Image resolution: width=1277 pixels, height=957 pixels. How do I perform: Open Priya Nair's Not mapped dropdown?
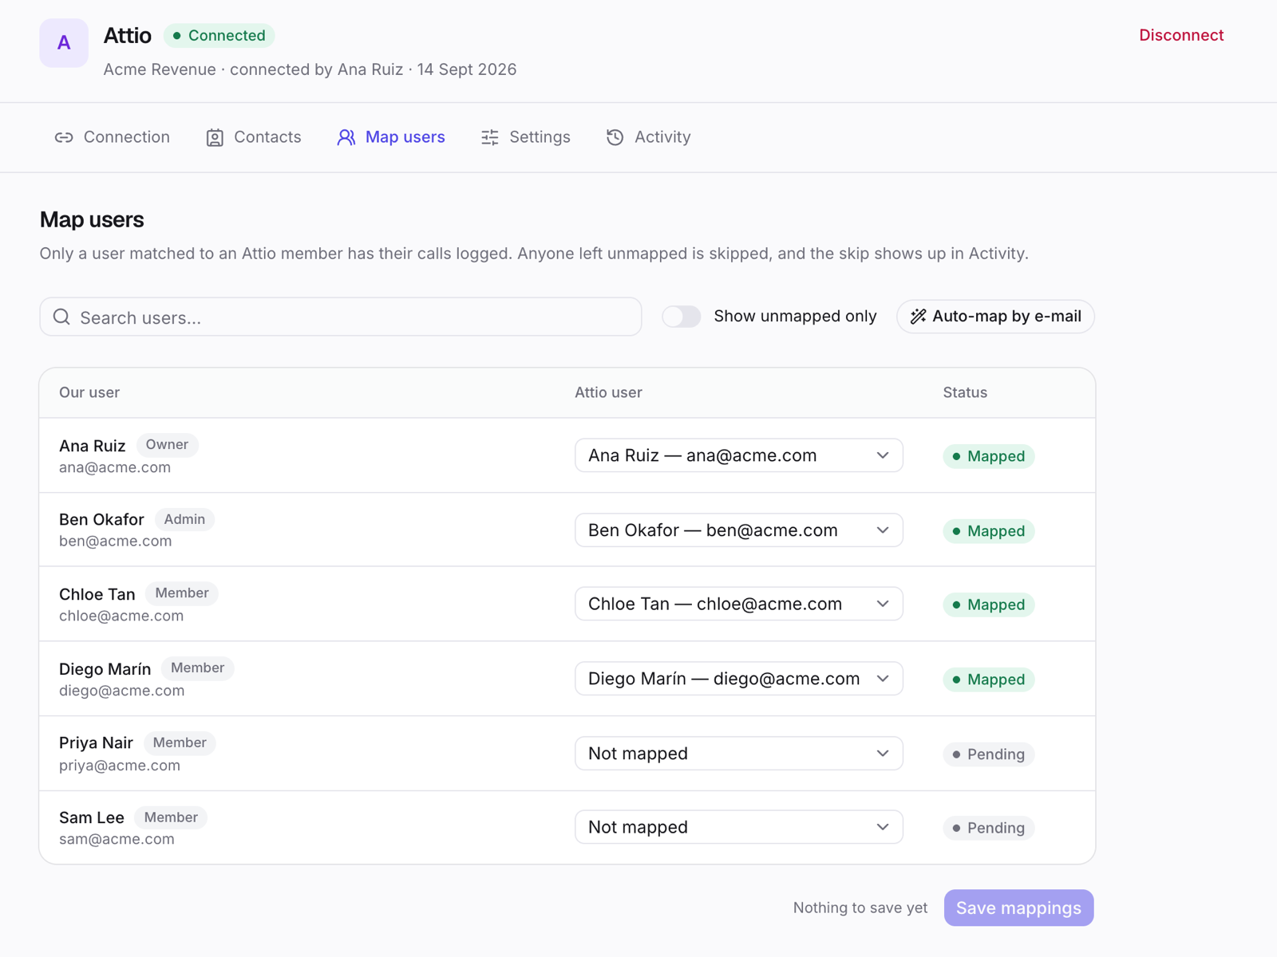pyautogui.click(x=739, y=754)
